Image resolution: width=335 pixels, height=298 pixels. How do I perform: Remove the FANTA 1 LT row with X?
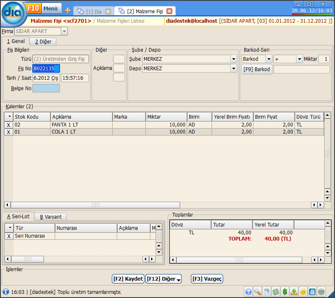[9, 125]
